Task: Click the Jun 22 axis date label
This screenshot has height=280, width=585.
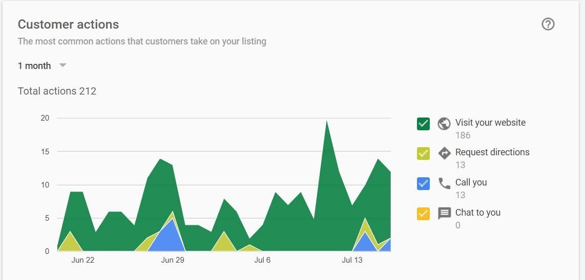Action: [83, 260]
